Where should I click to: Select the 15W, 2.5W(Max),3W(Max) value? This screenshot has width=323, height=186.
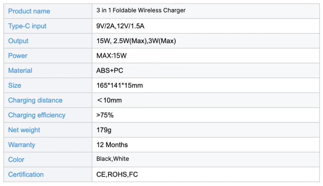pos(136,41)
